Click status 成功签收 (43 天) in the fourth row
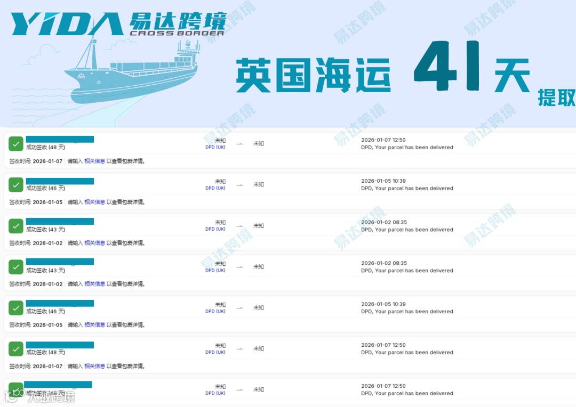576x407 pixels. point(45,271)
